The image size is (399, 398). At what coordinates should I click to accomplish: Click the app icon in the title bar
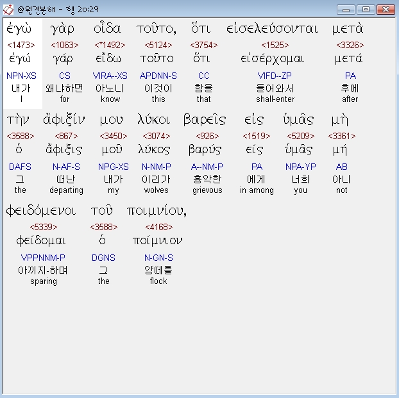8,10
